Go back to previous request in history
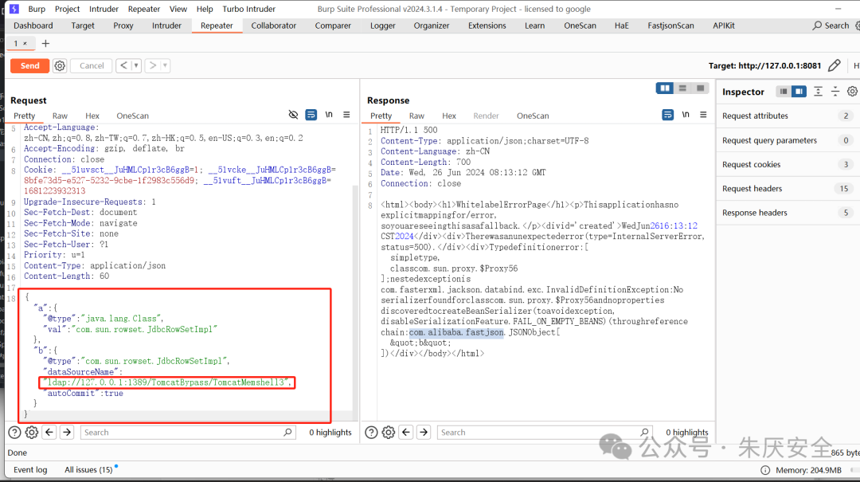 123,65
